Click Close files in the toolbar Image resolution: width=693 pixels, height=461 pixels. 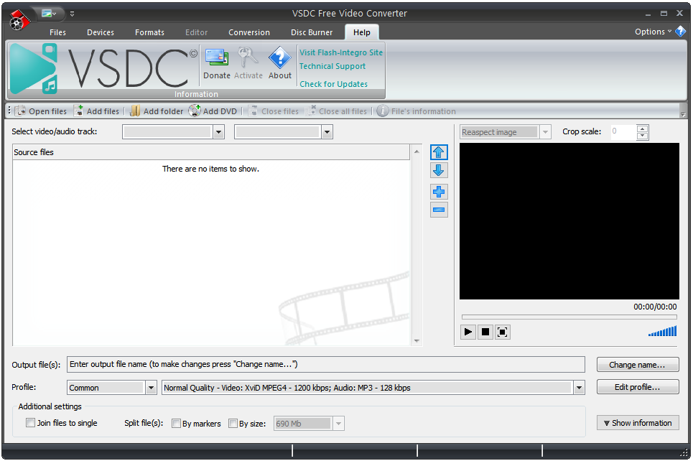pyautogui.click(x=274, y=111)
